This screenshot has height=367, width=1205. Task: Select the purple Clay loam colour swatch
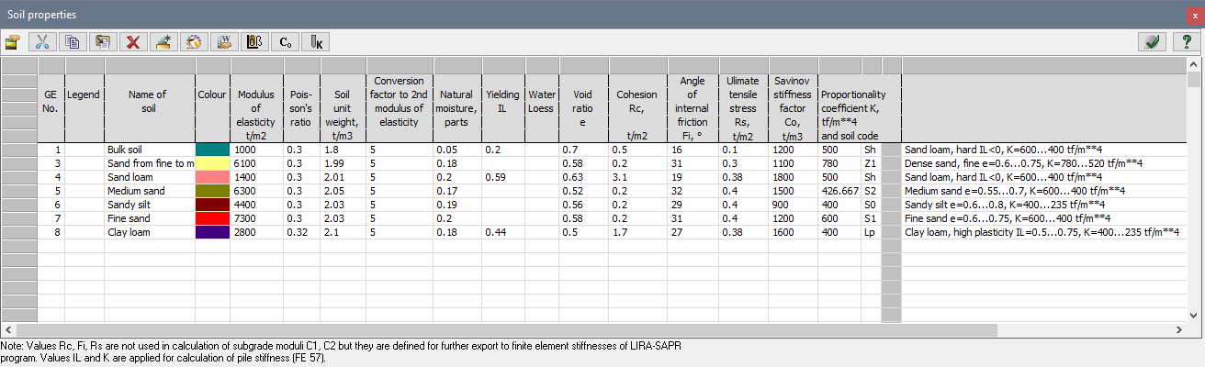coord(212,233)
